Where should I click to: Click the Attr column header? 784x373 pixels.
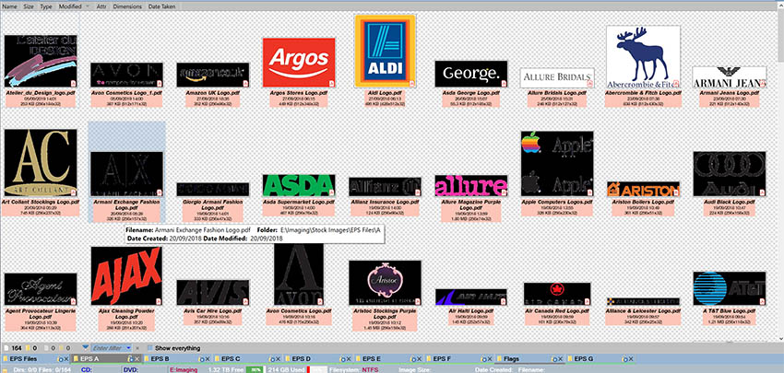101,6
